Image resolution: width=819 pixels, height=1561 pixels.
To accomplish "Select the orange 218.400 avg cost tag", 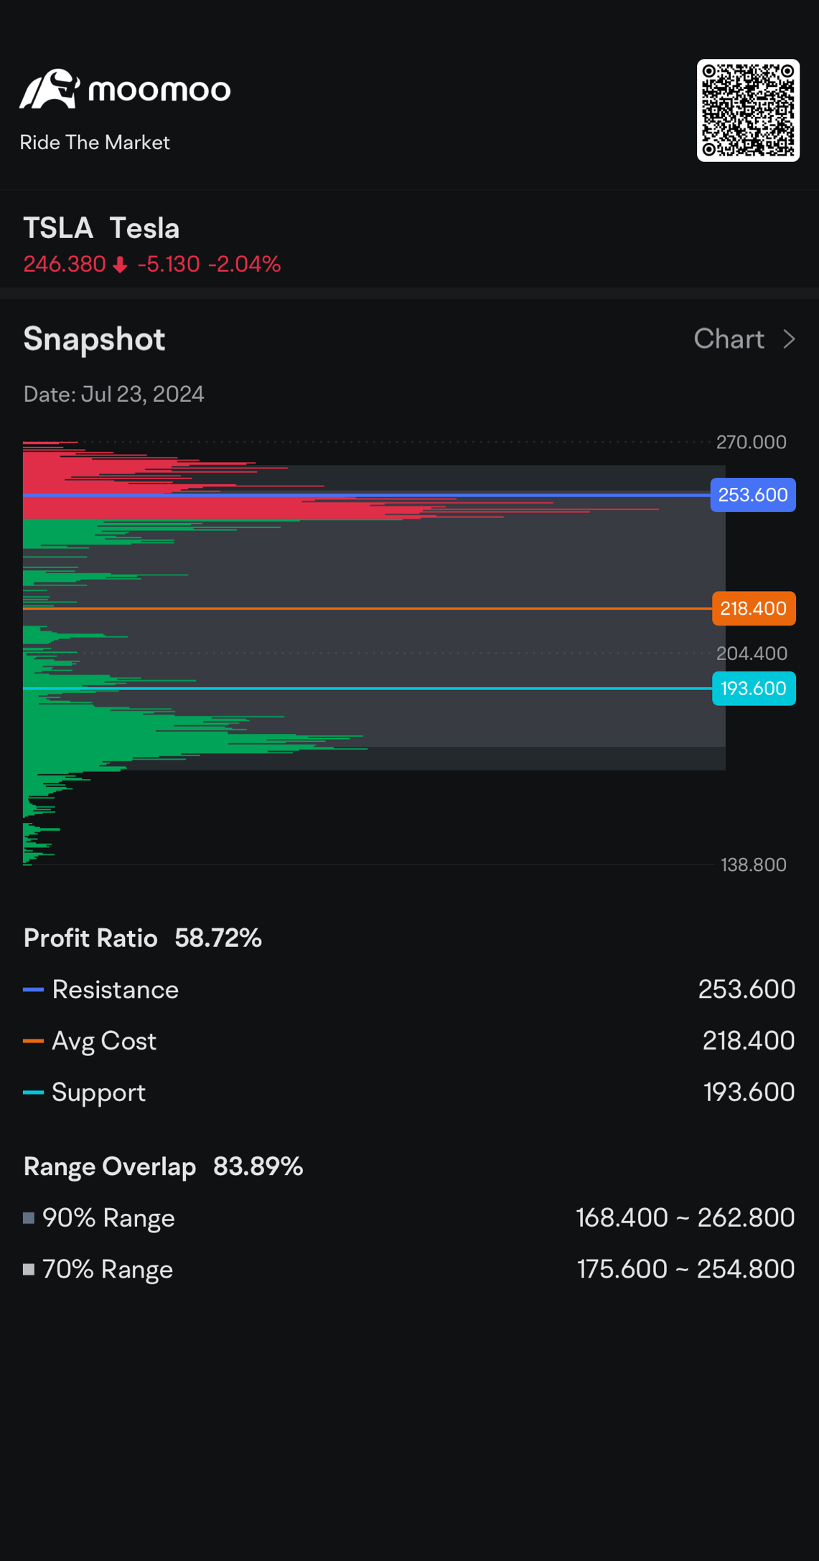I will click(x=754, y=608).
